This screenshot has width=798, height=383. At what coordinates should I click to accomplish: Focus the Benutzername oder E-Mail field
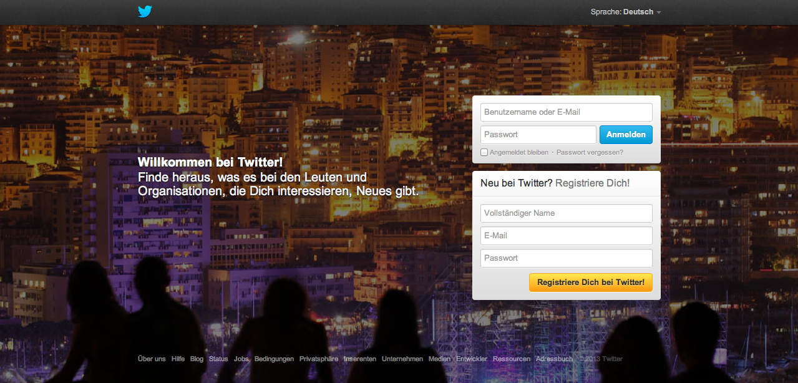click(567, 112)
